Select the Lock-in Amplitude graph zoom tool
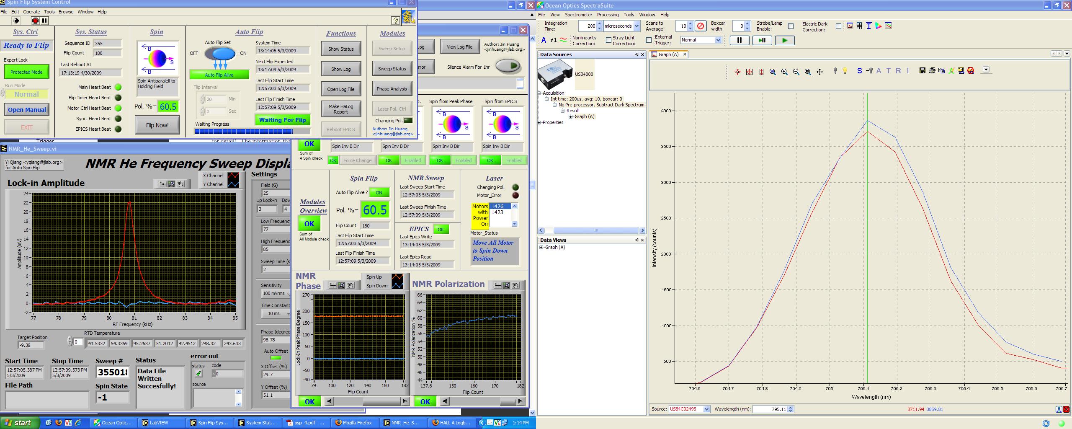This screenshot has height=429, width=1072. pos(171,184)
